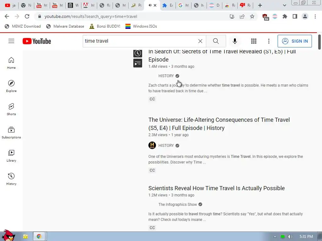322x241 pixels.
Task: Open the Malware Database bookmark
Action: coord(65,26)
